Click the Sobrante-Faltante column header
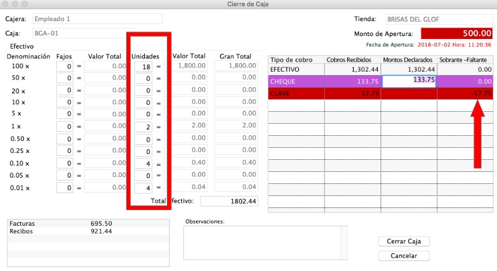The image size is (497, 271). 465,60
